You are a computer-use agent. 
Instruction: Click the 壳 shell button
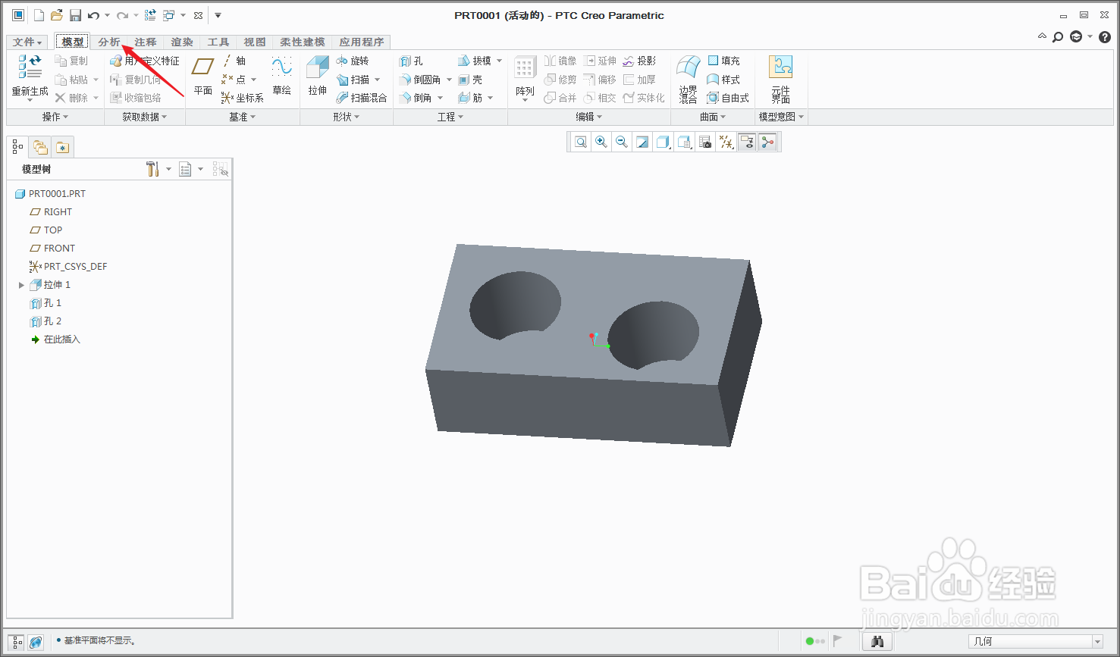click(470, 80)
